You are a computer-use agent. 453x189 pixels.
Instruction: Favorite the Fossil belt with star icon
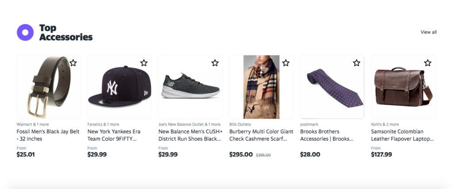coord(73,63)
